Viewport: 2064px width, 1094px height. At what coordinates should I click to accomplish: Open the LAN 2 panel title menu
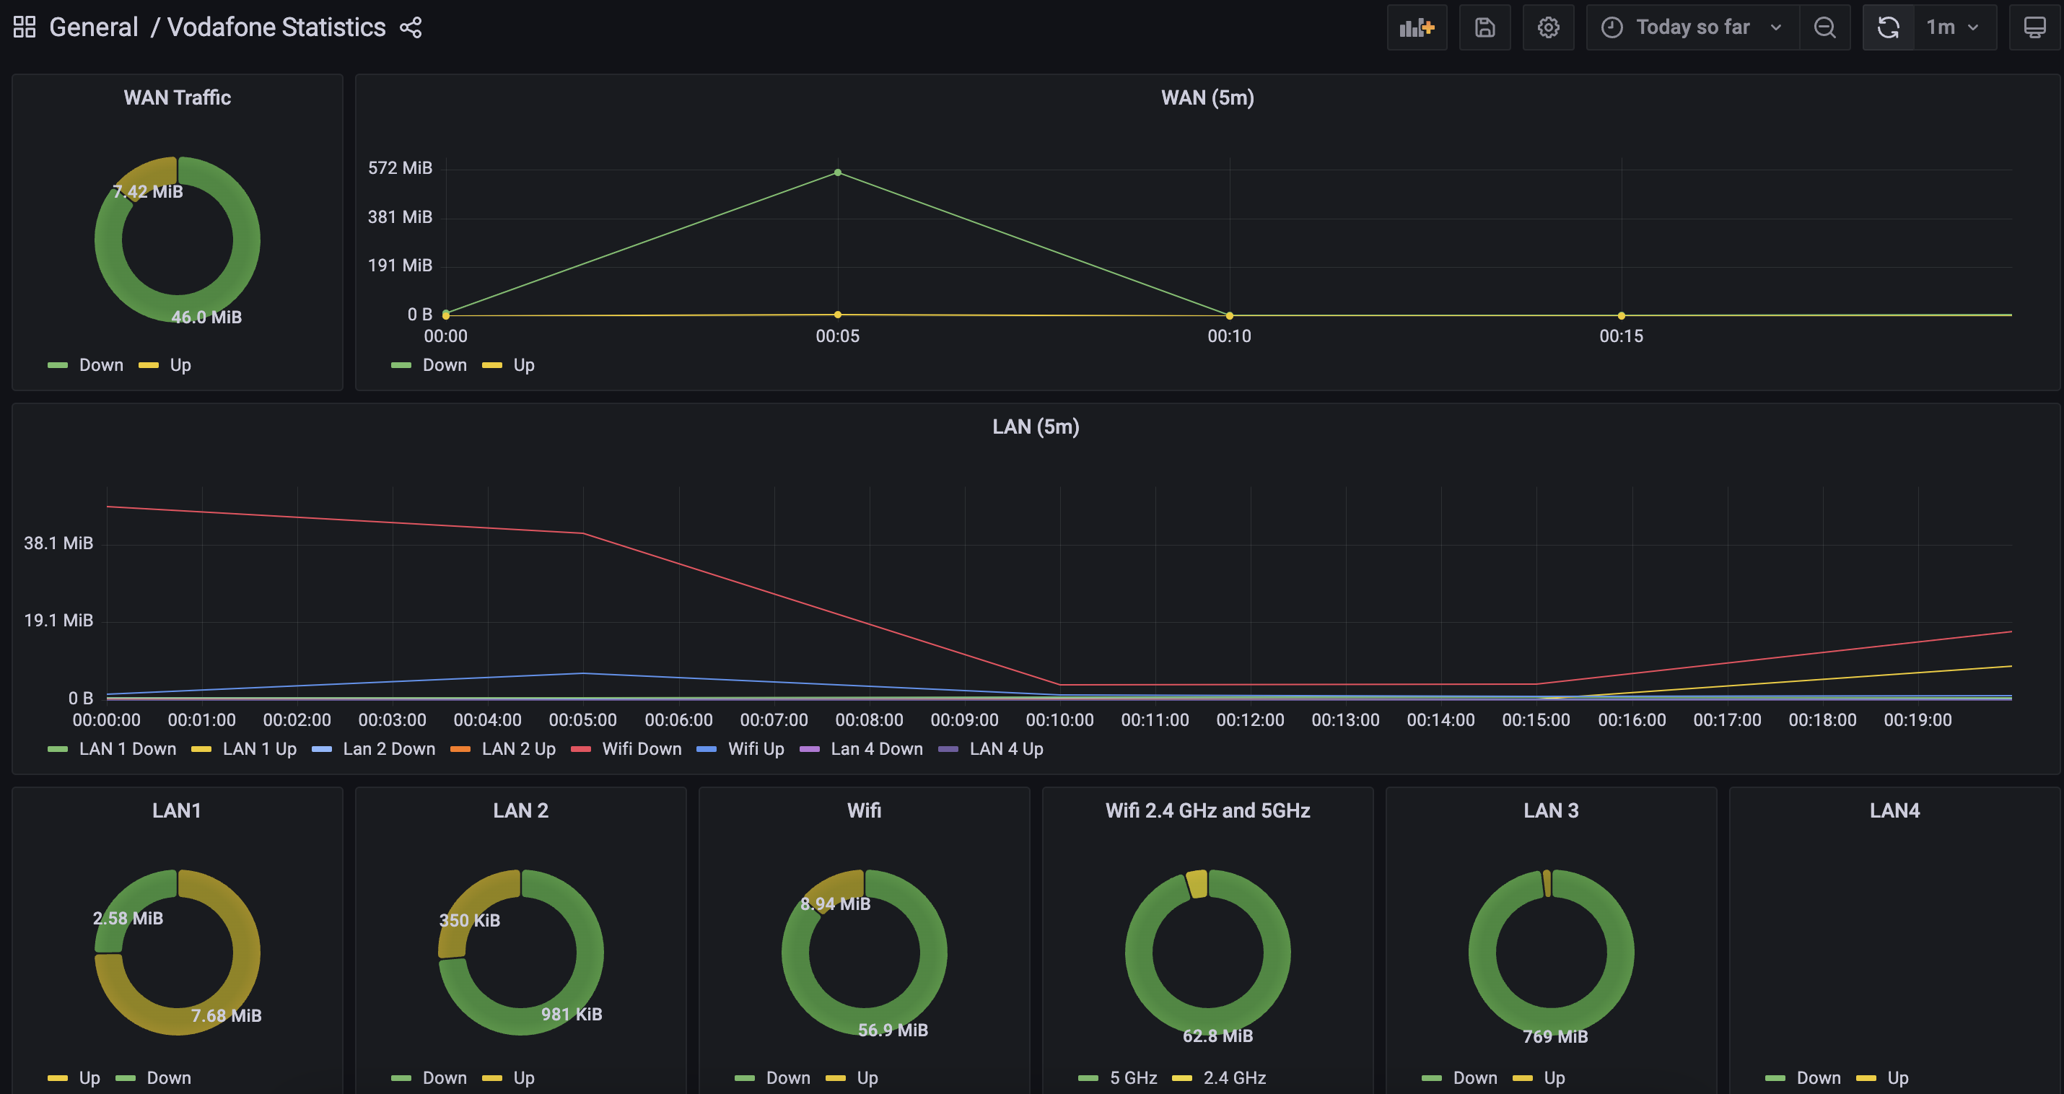click(x=521, y=810)
